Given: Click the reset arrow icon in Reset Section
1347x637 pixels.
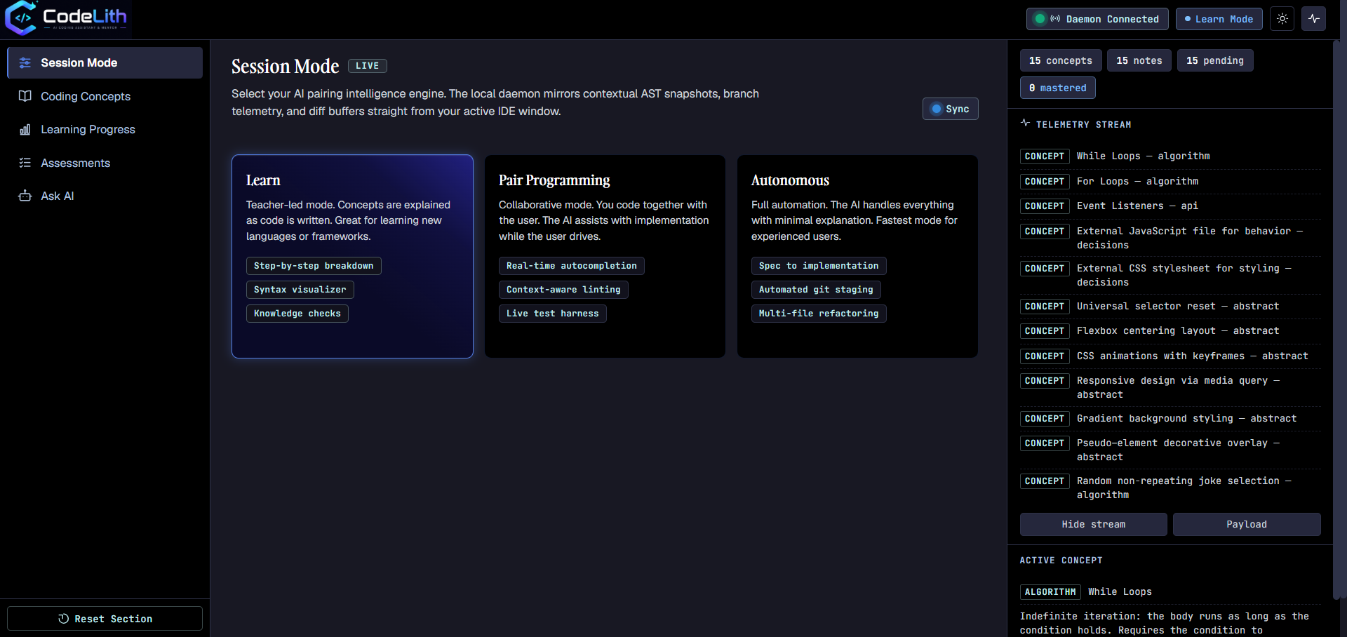Looking at the screenshot, I should (63, 619).
